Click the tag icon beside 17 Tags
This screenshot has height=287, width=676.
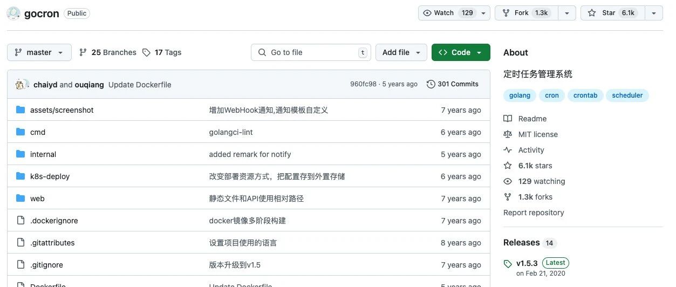146,52
